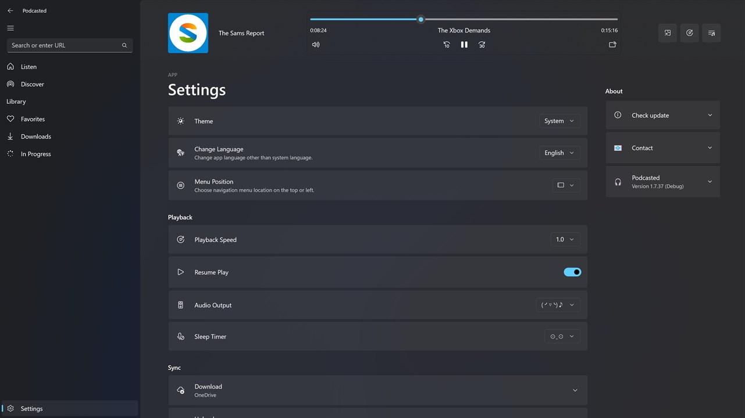Click the Change Language icon

tap(181, 153)
